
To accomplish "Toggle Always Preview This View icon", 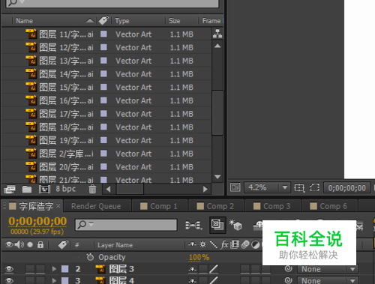I will click(235, 187).
